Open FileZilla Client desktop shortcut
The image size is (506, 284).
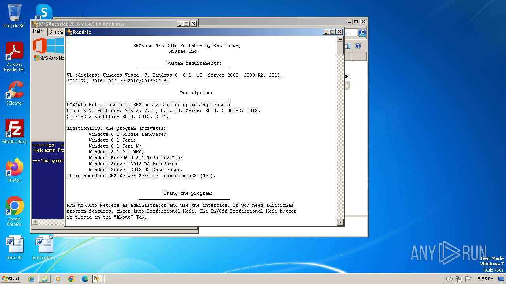[14, 132]
